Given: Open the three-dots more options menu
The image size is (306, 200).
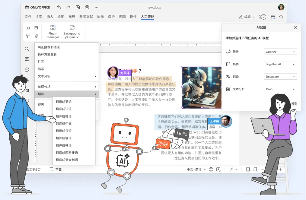Looking at the screenshot, I should pyautogui.click(x=96, y=7).
